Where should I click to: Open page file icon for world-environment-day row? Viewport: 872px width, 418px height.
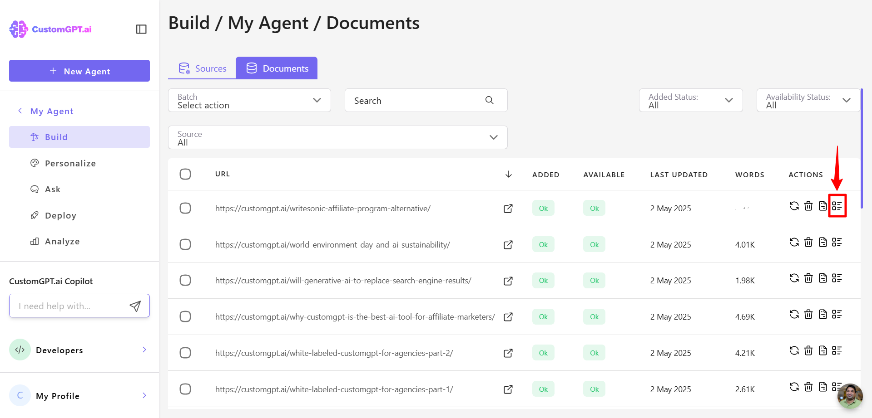click(823, 242)
